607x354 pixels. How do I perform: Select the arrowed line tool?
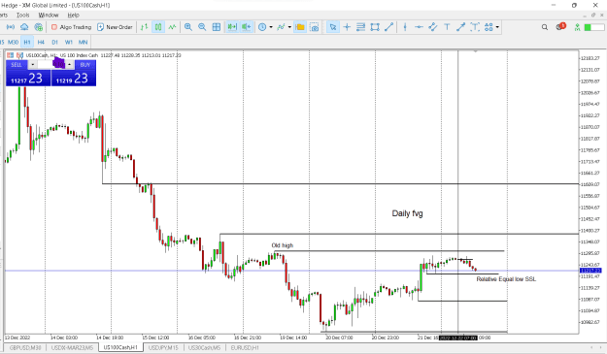pos(460,27)
